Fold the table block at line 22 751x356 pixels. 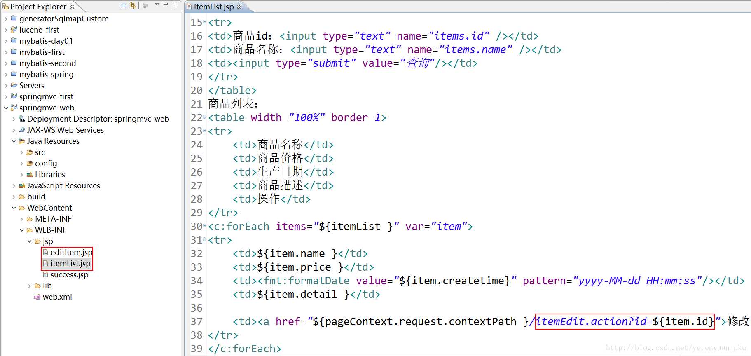205,117
